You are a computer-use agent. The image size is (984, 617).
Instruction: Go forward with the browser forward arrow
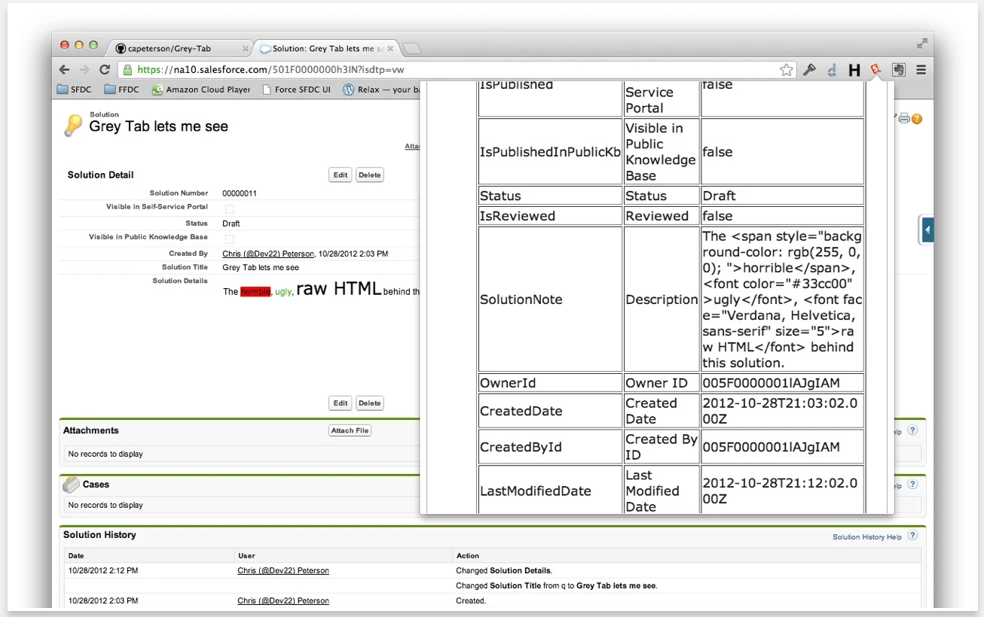(x=84, y=70)
